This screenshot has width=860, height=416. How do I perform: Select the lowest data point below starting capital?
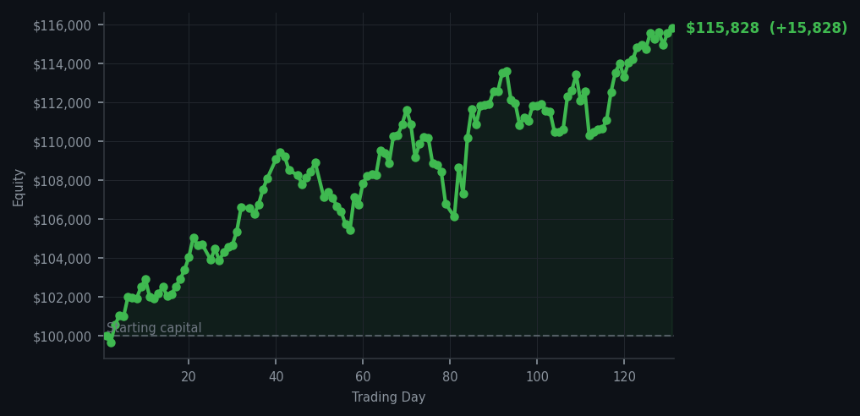(111, 342)
